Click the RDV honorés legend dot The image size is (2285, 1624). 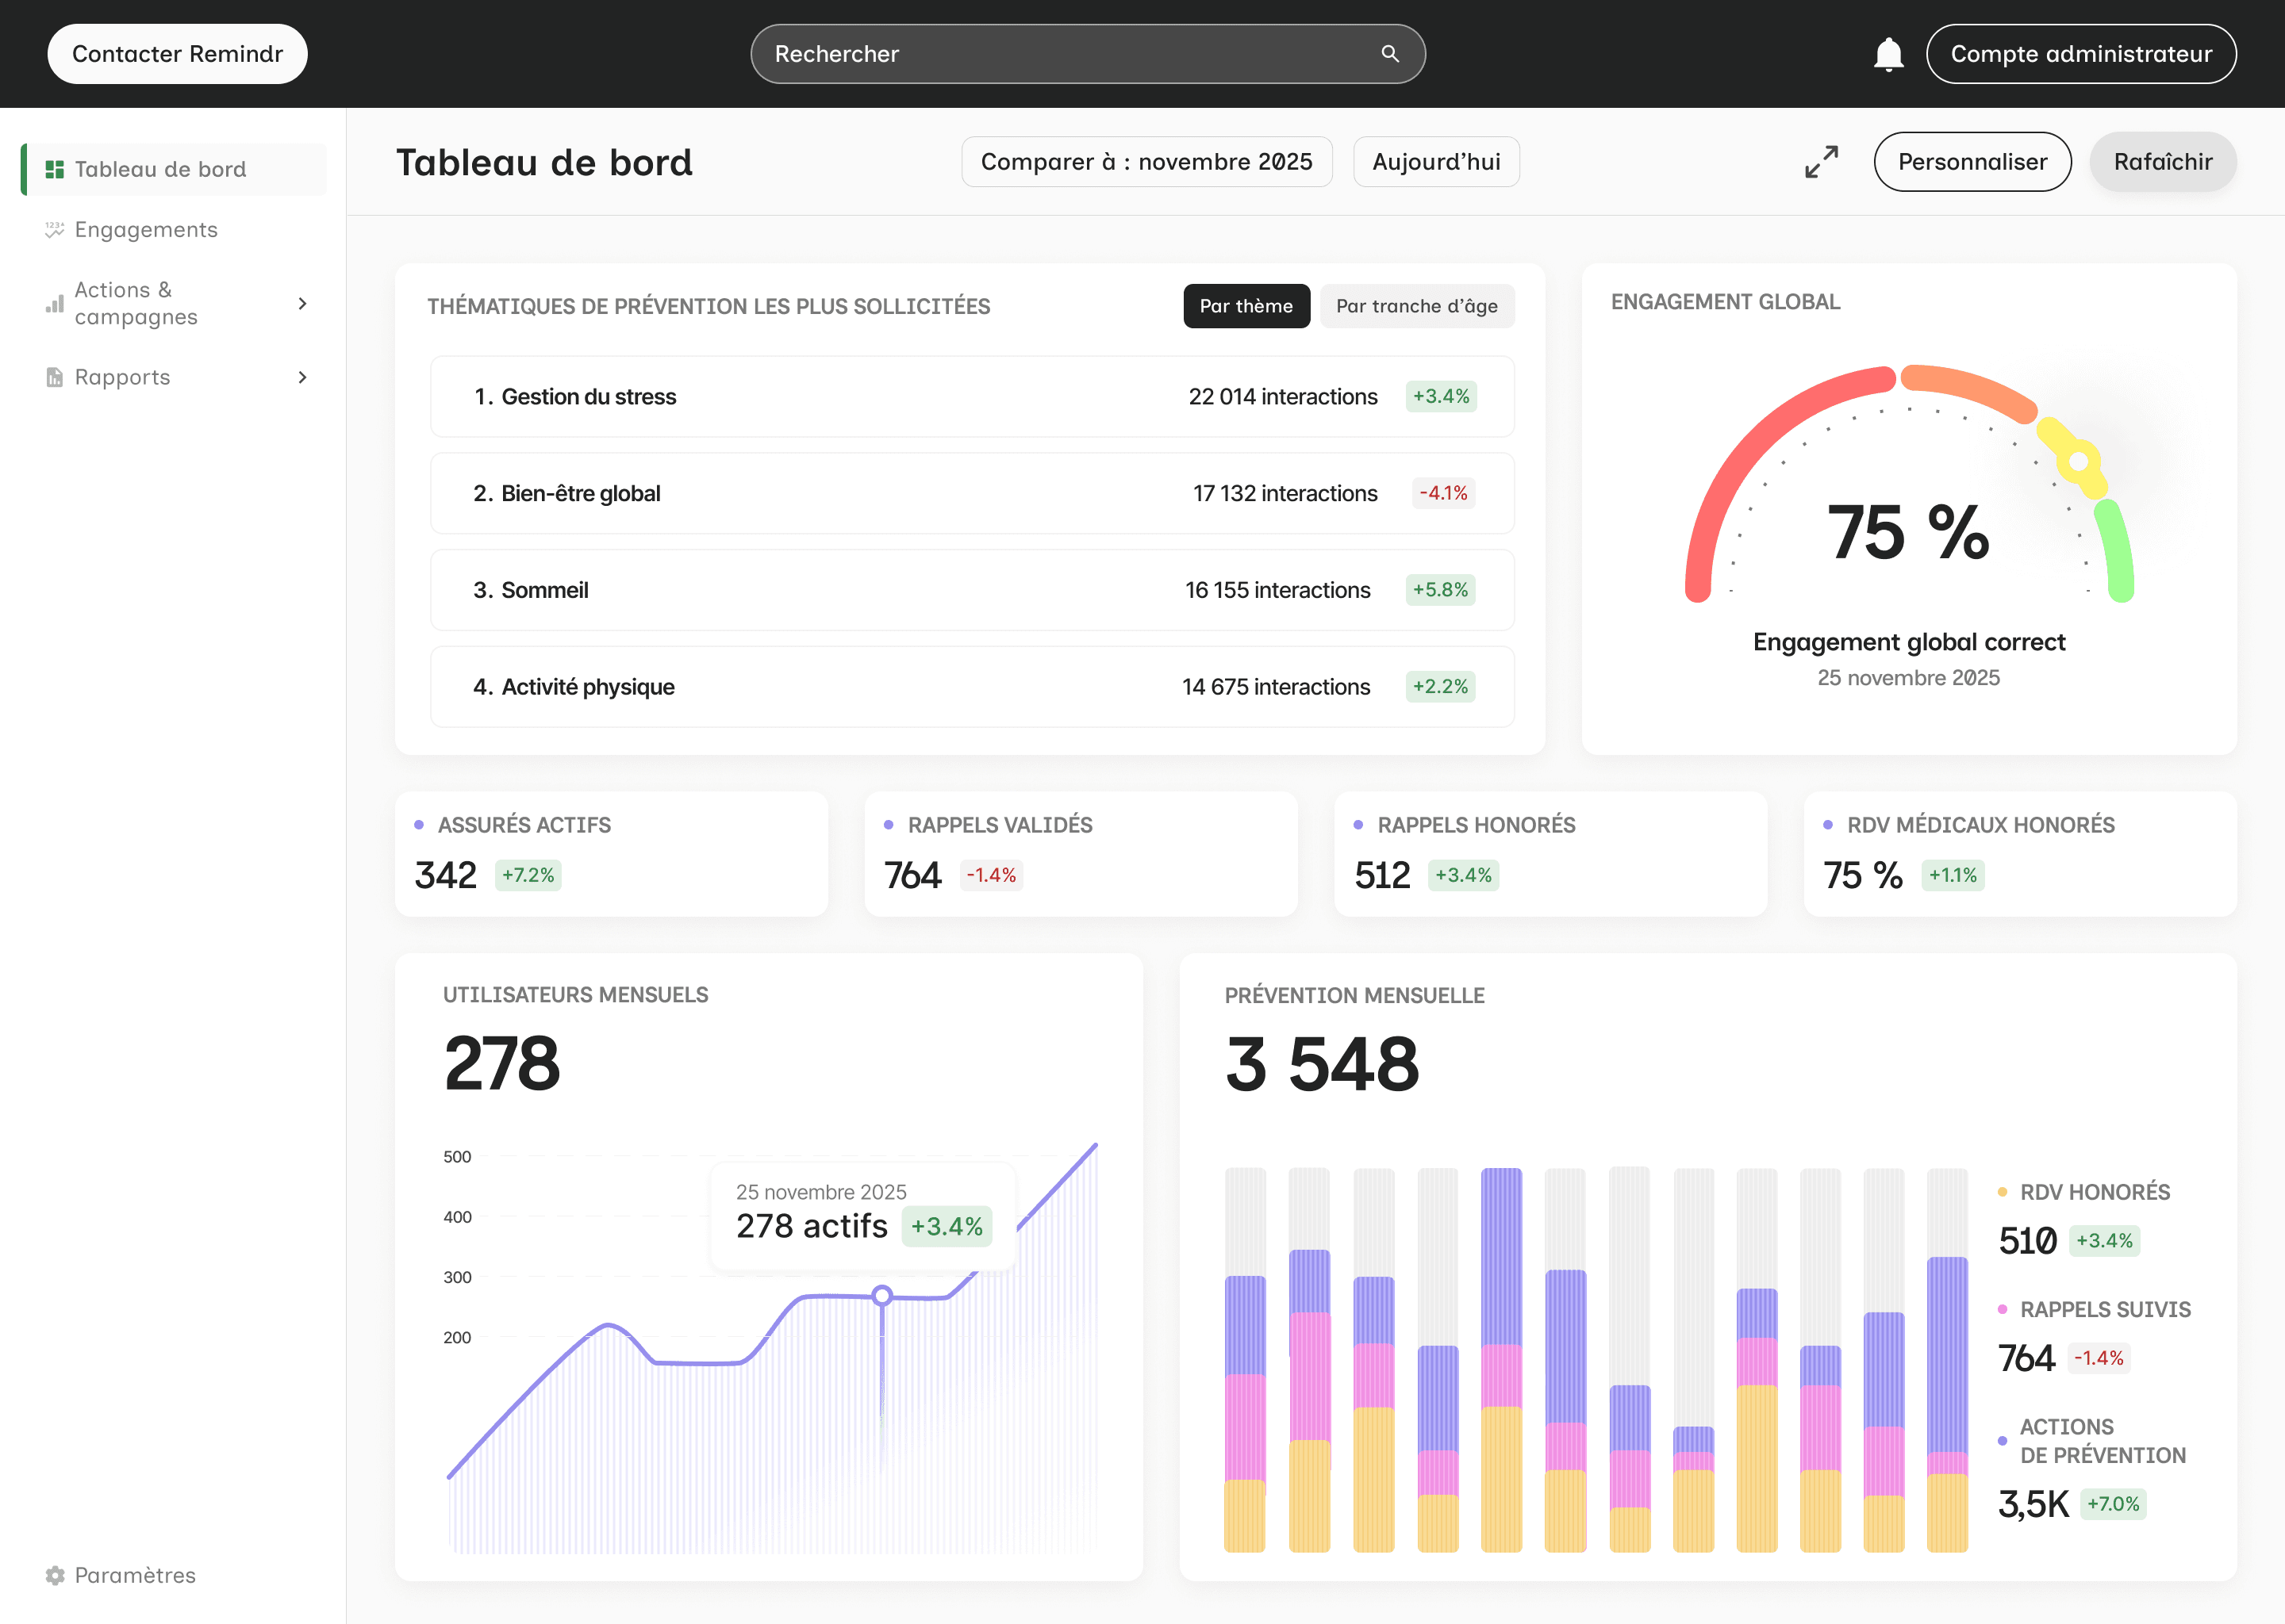[2002, 1192]
